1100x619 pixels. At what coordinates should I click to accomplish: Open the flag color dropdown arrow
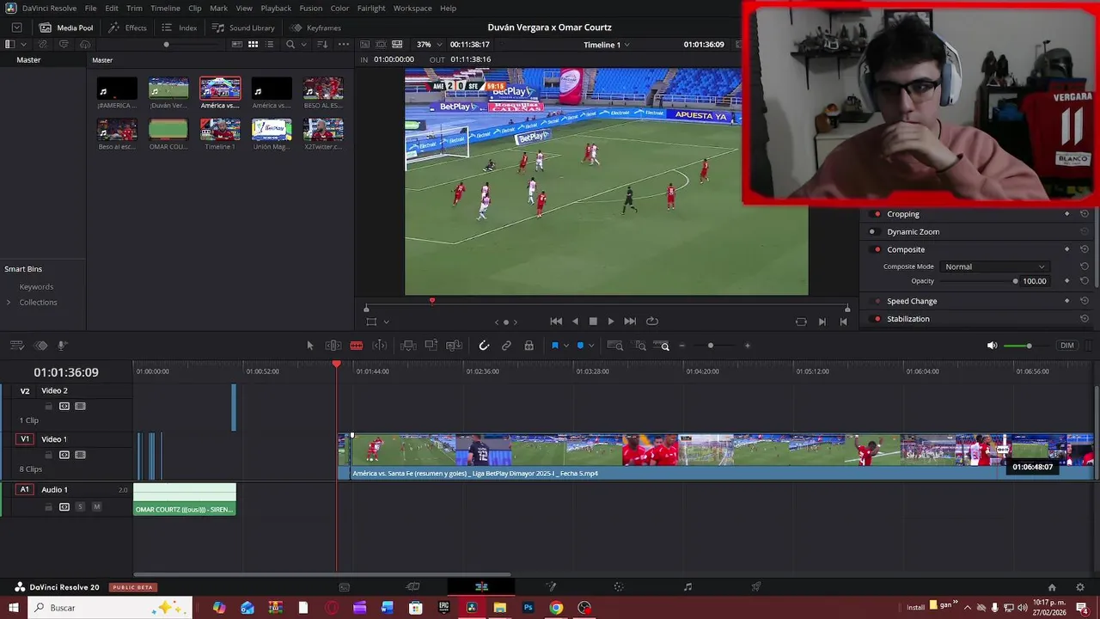click(x=565, y=346)
